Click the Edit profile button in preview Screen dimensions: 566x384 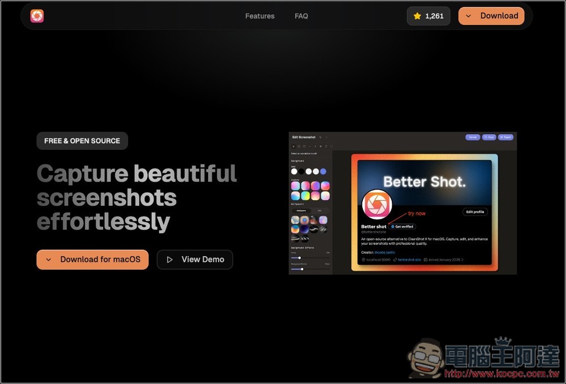475,212
